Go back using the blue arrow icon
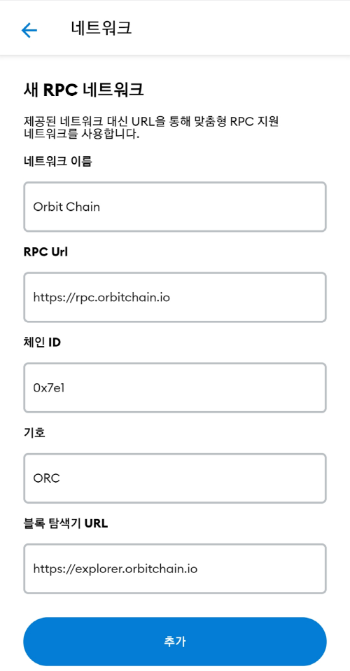Screen dimensions: 350x671 29,30
